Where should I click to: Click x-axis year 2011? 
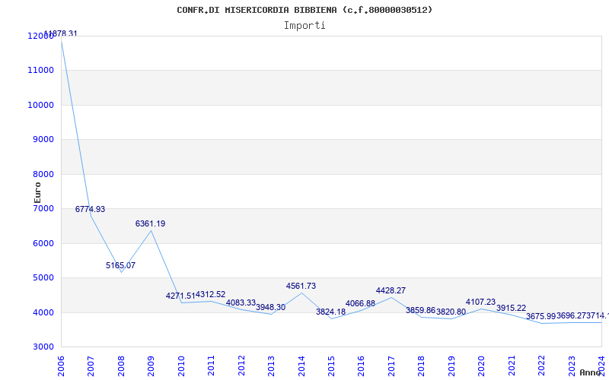click(211, 366)
